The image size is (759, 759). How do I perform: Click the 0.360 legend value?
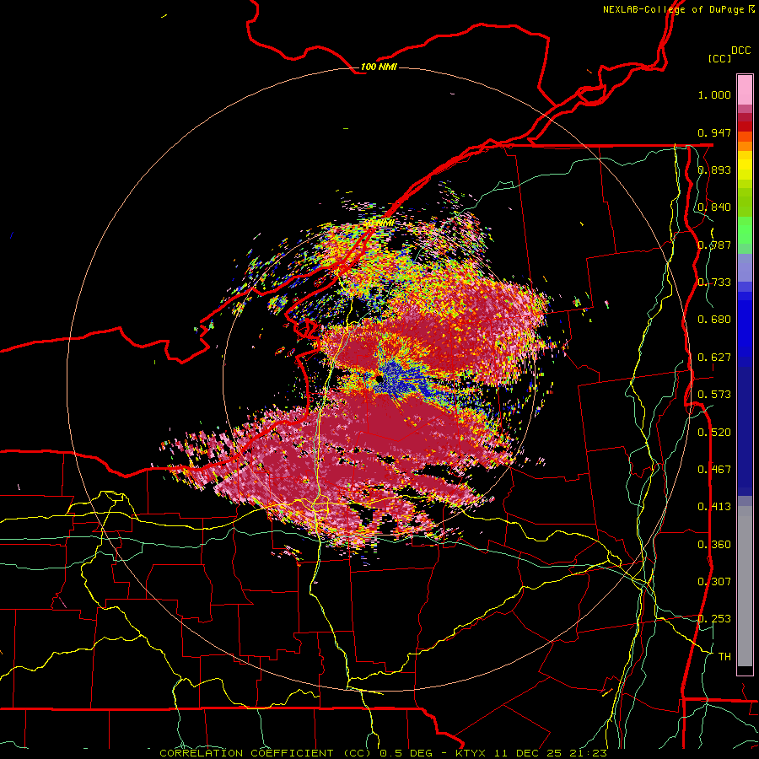click(x=714, y=545)
